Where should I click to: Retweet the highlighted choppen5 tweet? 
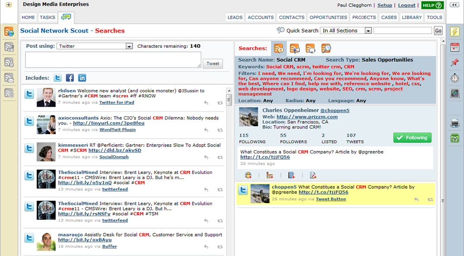[x=430, y=199]
